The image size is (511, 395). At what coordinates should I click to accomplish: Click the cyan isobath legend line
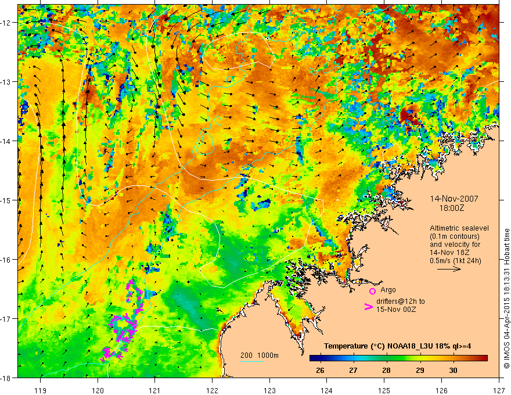coord(251,361)
